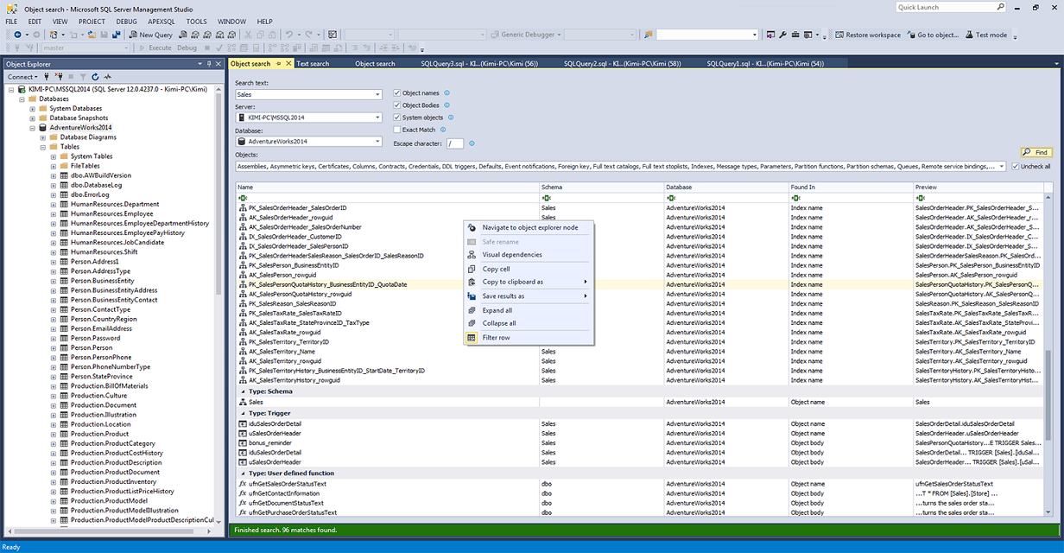The image size is (1064, 553).
Task: Click the Connect button in Object Explorer
Action: tap(21, 77)
